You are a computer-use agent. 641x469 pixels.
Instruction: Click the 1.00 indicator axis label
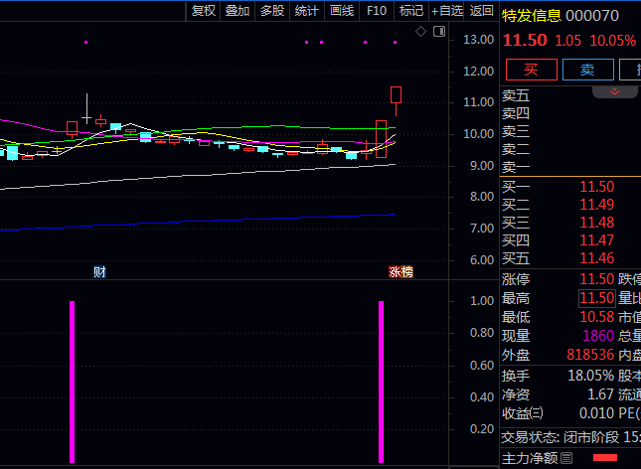(482, 301)
